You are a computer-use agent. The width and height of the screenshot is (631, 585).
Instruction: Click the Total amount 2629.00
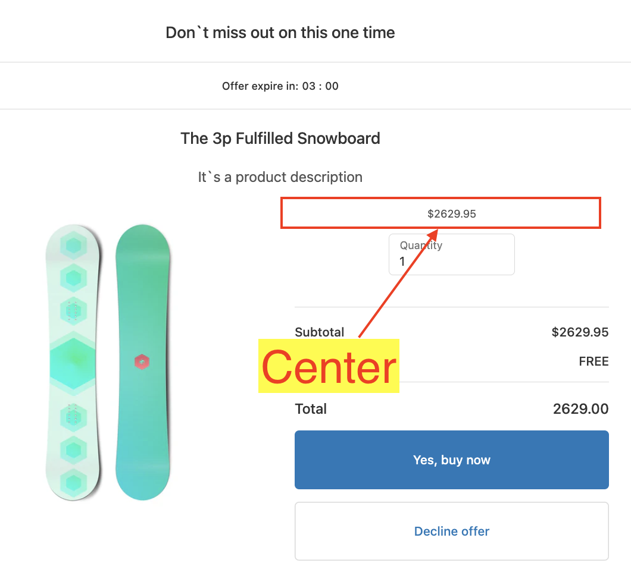click(x=580, y=409)
